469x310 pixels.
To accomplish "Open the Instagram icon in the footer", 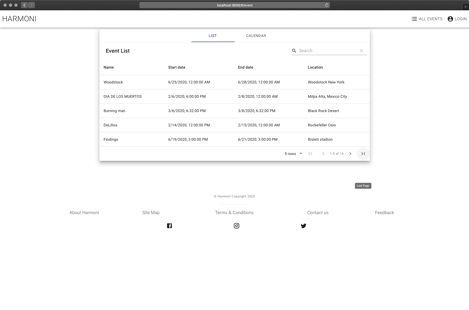I will pos(237,226).
